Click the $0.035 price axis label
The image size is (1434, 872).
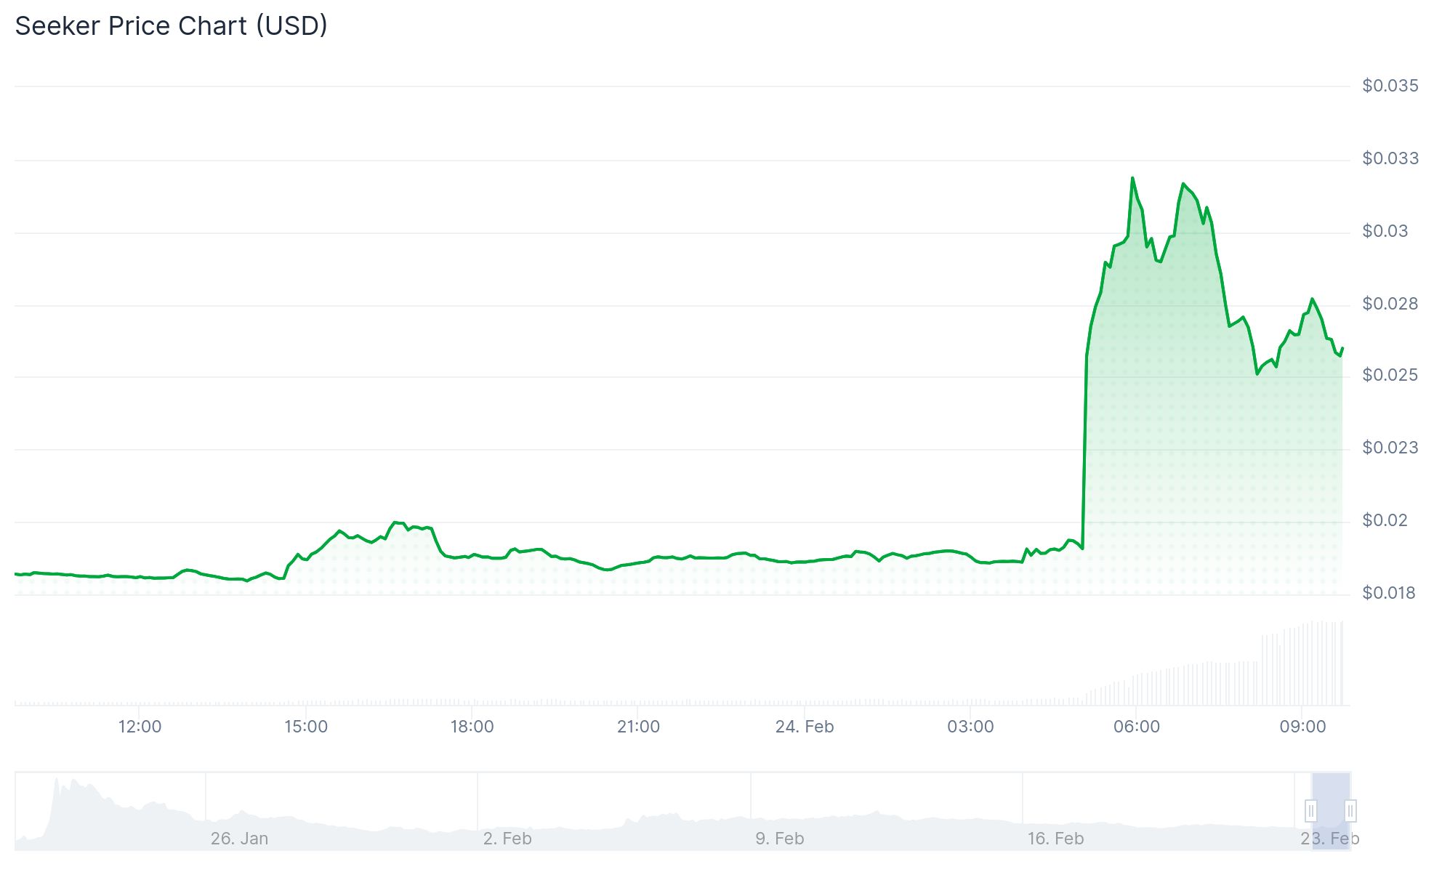pyautogui.click(x=1390, y=85)
